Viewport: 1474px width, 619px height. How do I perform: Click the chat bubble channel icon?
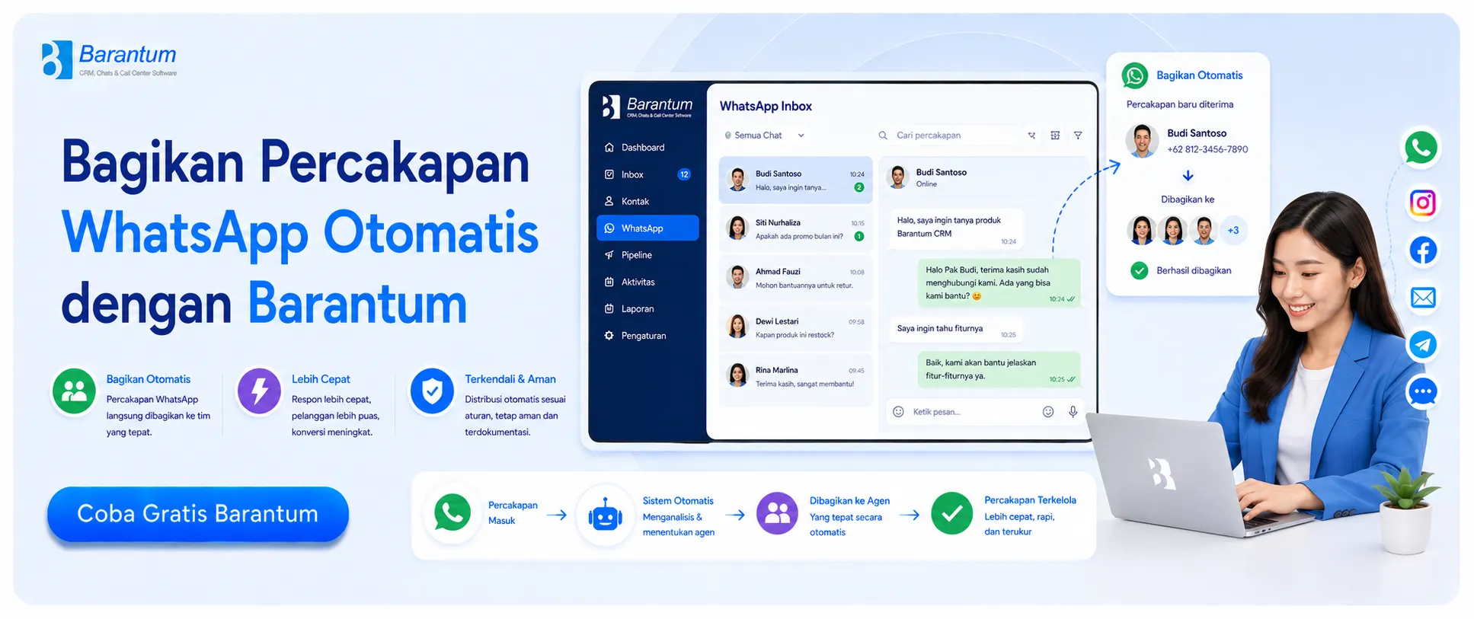pyautogui.click(x=1422, y=393)
